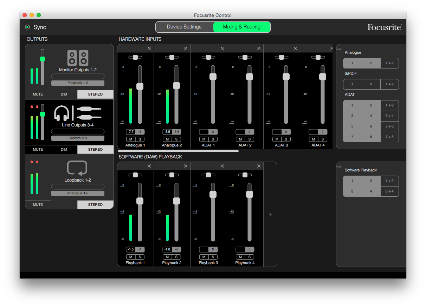Screen dimensions: 426x307
Task: Click the Monitor Outputs 1-2 name field
Action: [78, 76]
